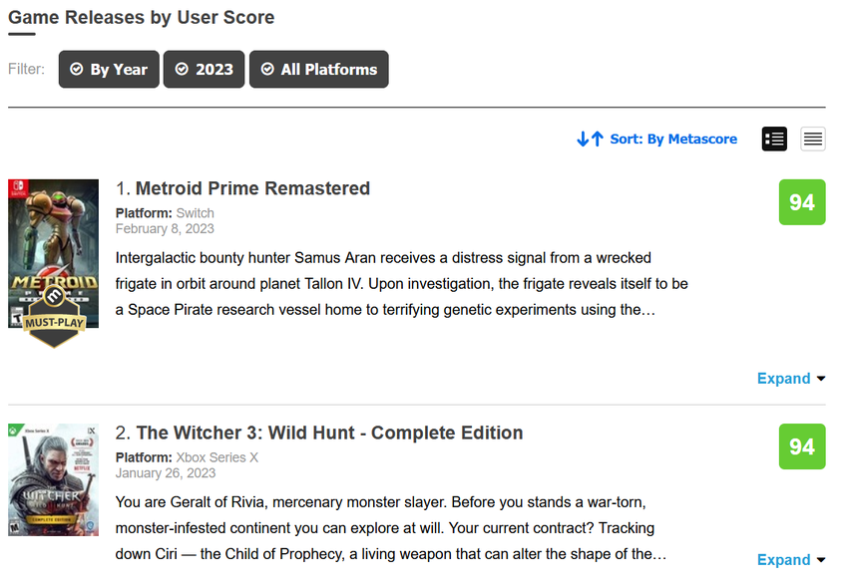
Task: Click the Switch platform label
Action: tap(195, 213)
